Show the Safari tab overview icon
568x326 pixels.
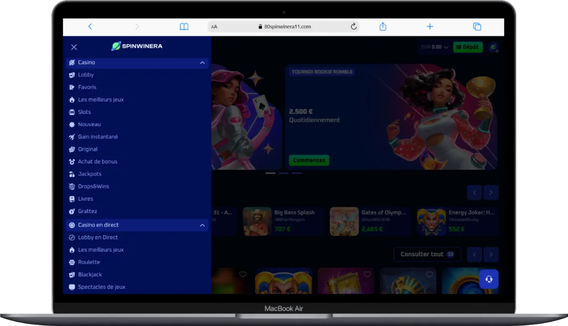tap(477, 27)
